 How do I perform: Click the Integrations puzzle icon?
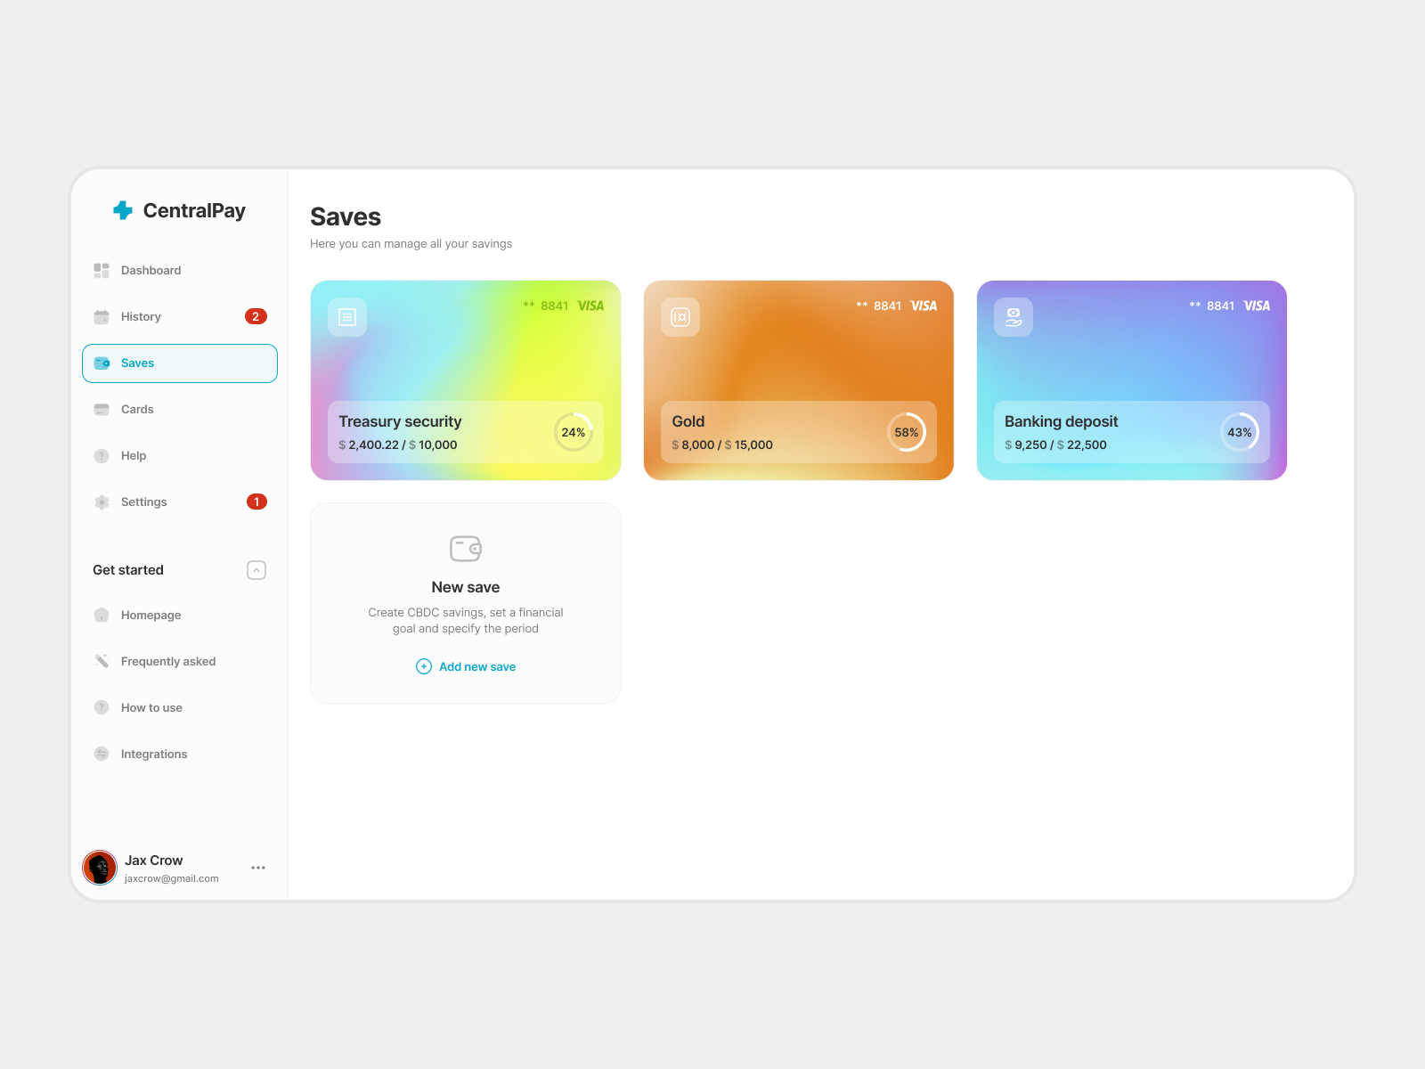pyautogui.click(x=101, y=754)
